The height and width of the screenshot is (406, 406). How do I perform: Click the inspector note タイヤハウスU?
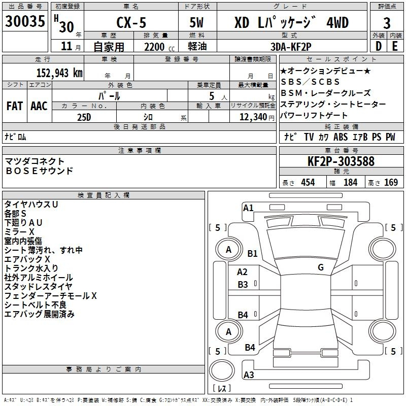click(x=31, y=205)
